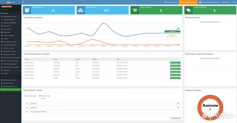The height and width of the screenshot is (123, 237).
Task: Click the clock icon for Таймаут вебсервисов
Action: [x=2, y=64]
